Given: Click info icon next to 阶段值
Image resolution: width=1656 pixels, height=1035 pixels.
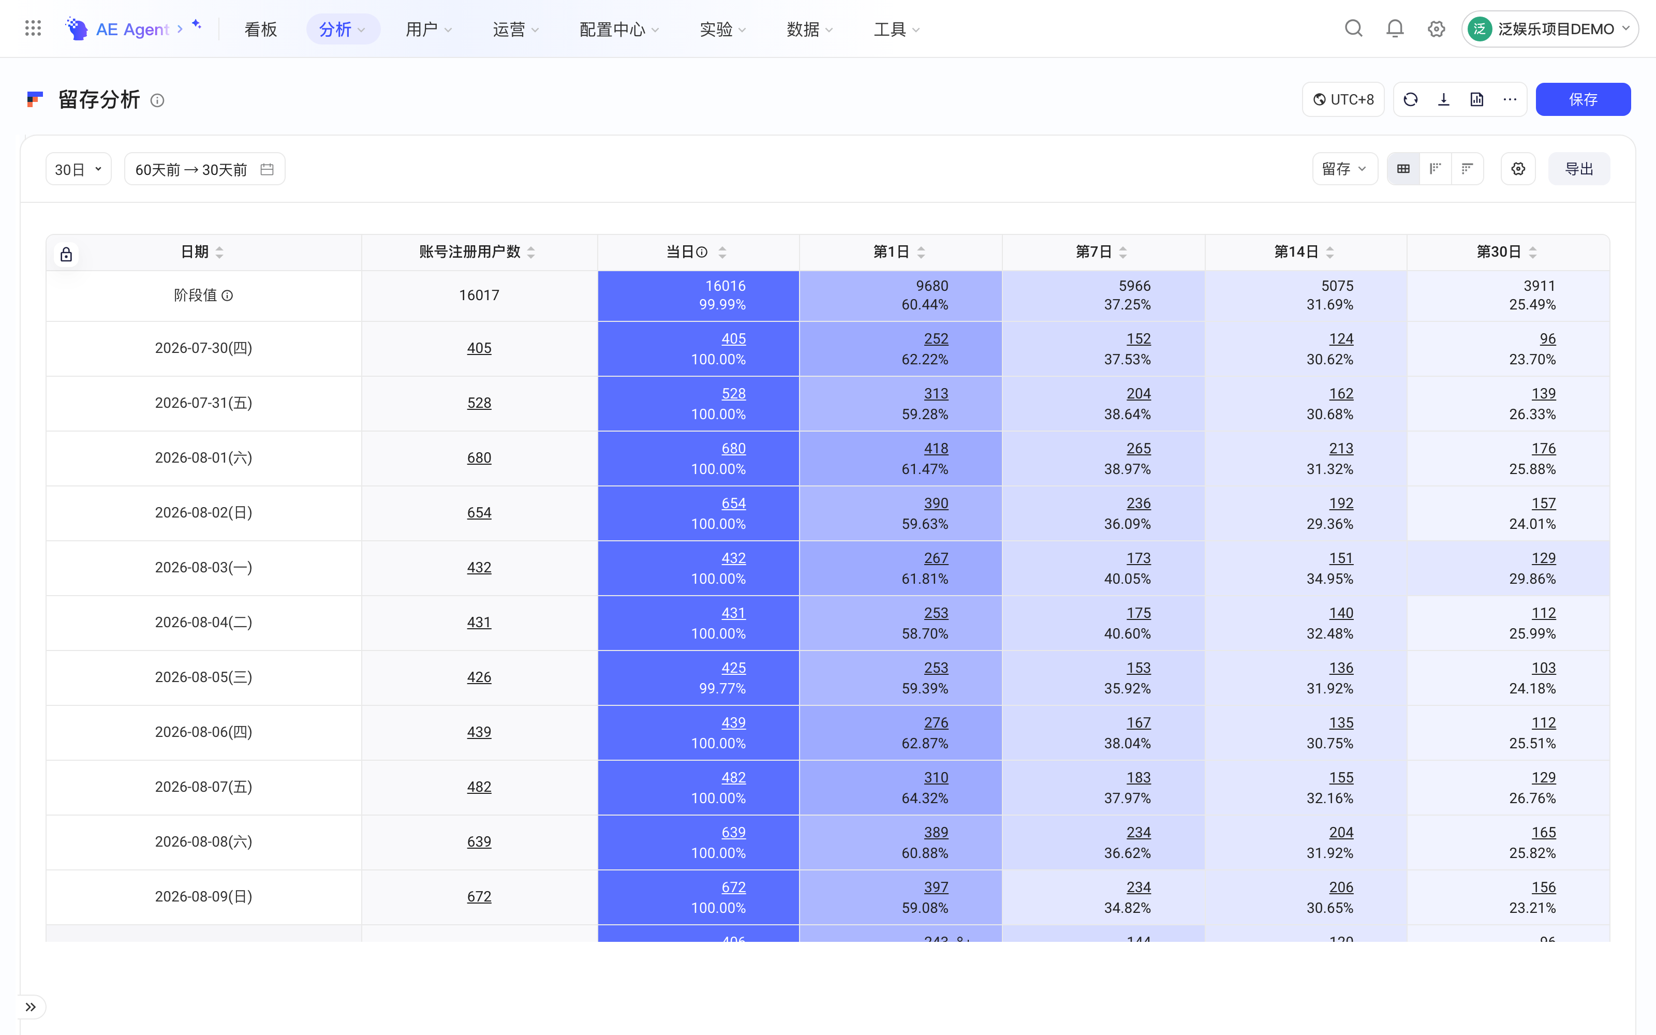Looking at the screenshot, I should click(x=227, y=295).
